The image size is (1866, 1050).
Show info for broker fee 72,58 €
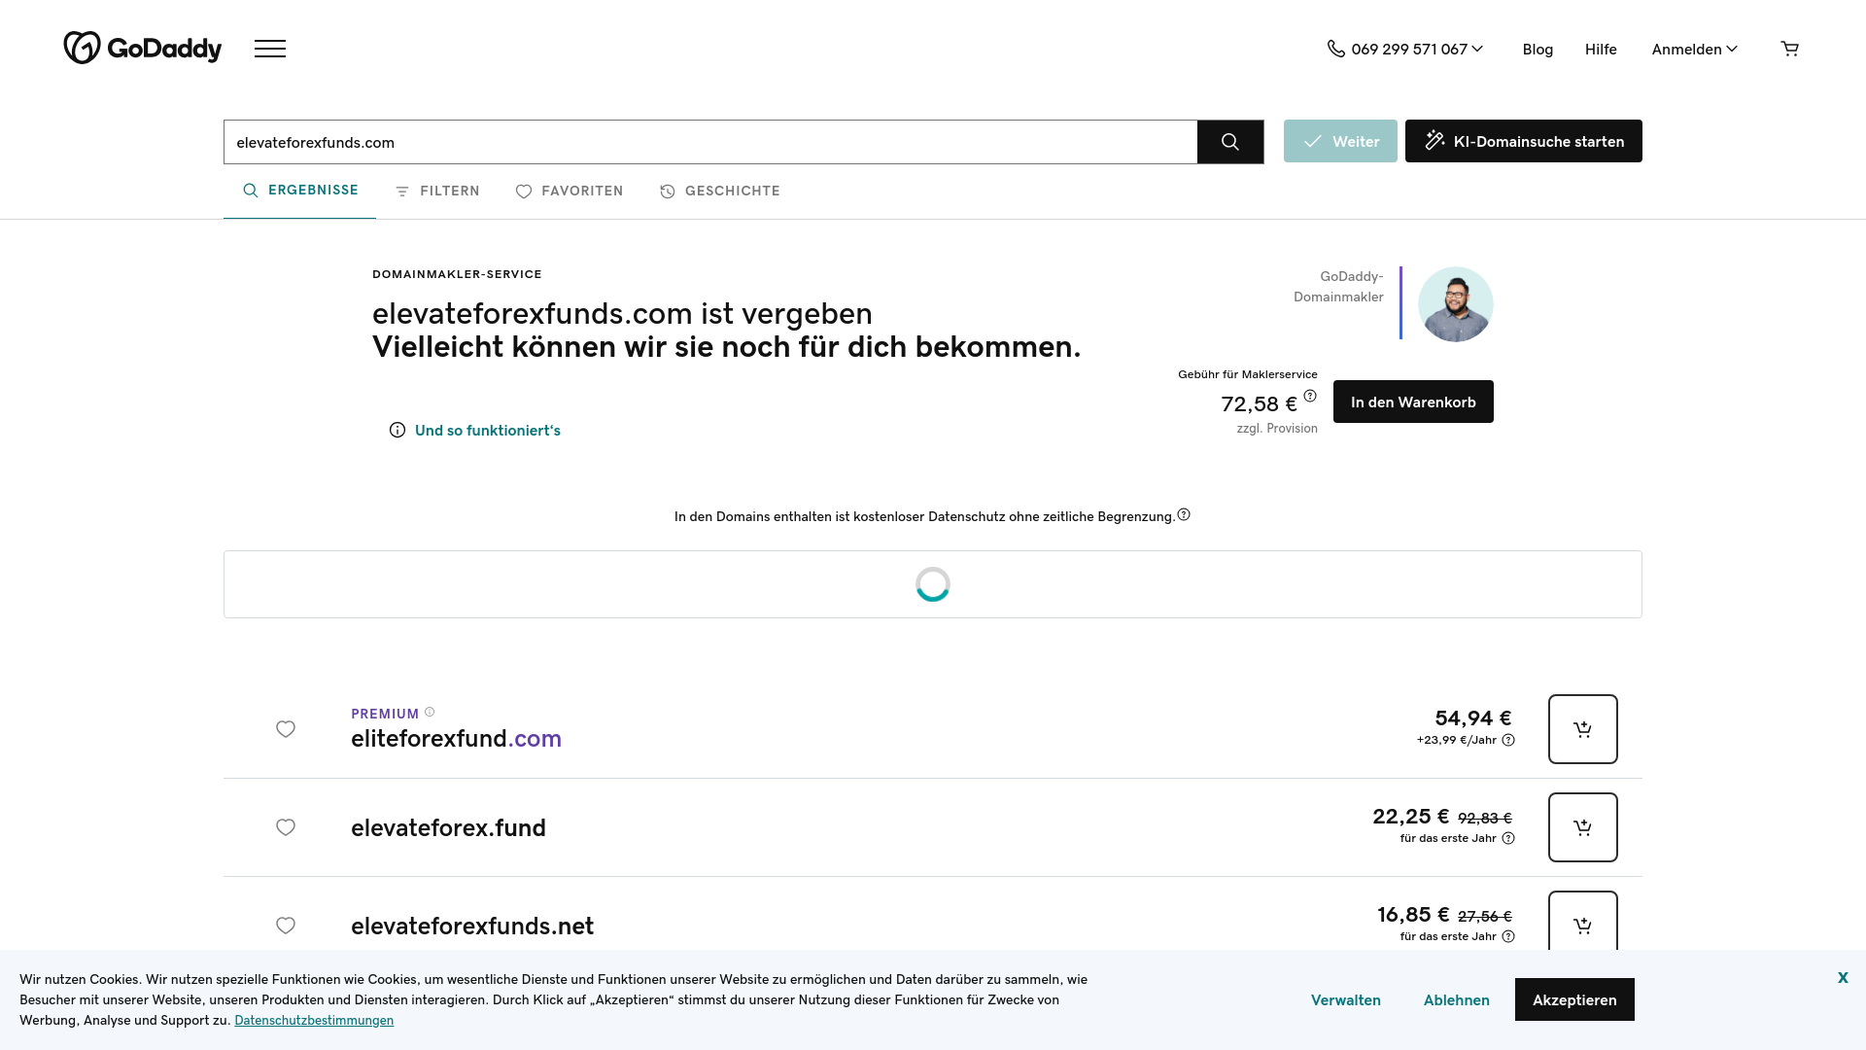click(1310, 396)
